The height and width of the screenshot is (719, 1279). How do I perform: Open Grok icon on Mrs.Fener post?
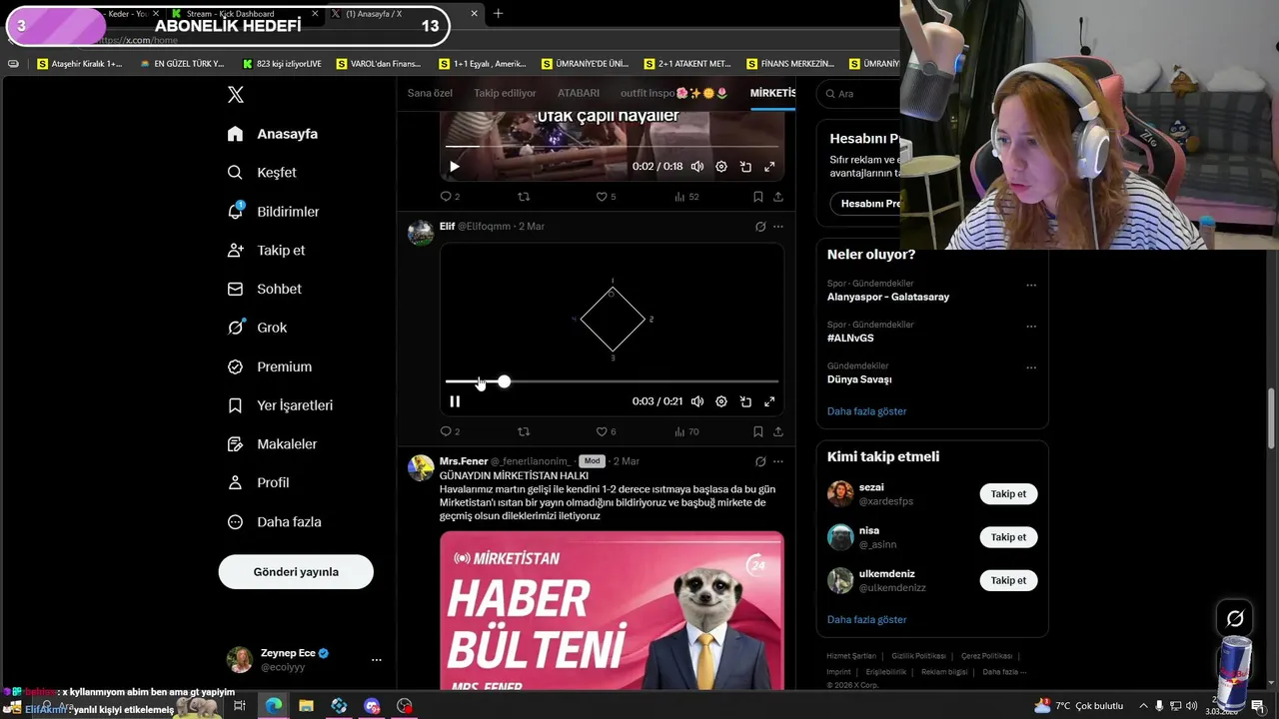pos(760,461)
